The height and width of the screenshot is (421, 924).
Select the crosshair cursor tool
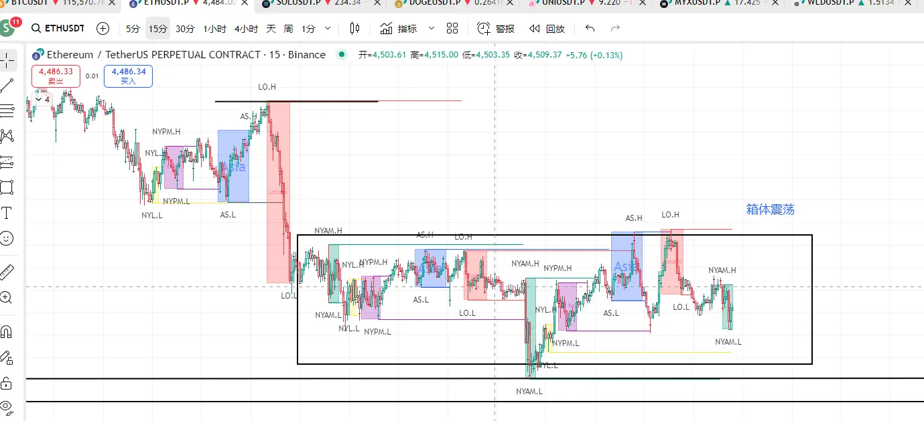[7, 60]
